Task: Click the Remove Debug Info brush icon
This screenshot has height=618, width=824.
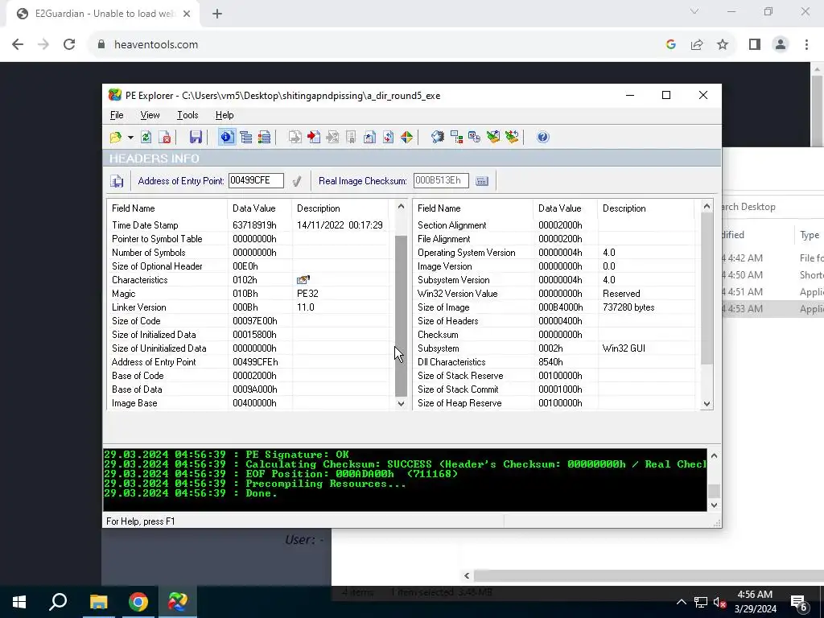Action: click(x=493, y=137)
